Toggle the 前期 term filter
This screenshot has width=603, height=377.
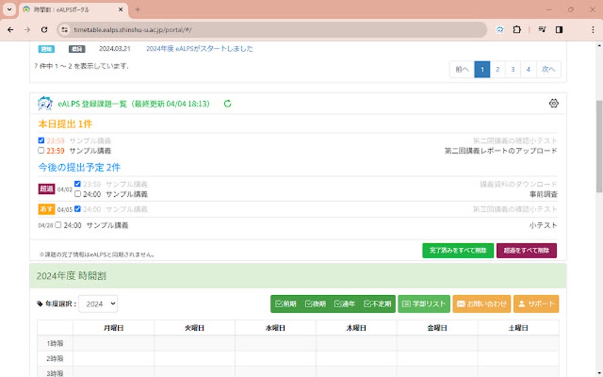point(286,304)
